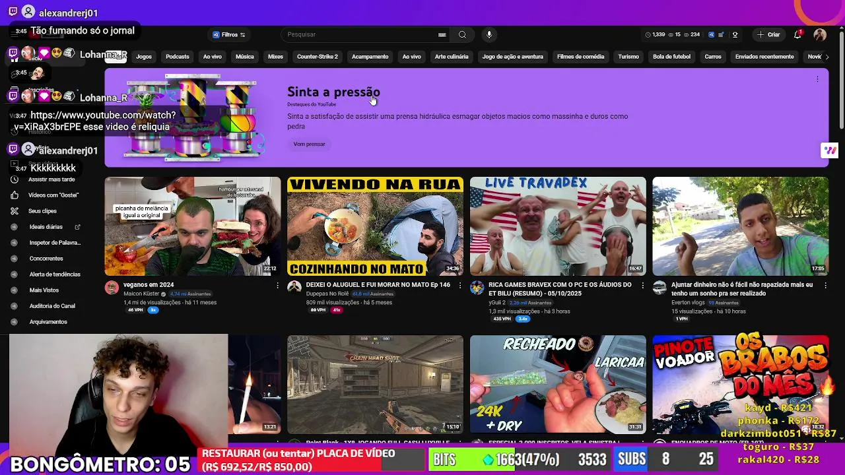The width and height of the screenshot is (845, 475).
Task: Click the Sinta a pressão banner artwork
Action: pos(191,117)
